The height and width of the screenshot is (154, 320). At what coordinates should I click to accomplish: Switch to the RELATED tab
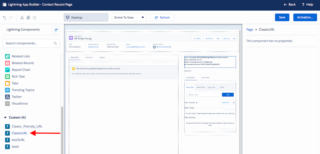tap(75, 58)
